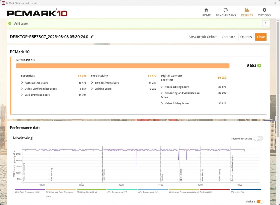Image resolution: width=280 pixels, height=205 pixels.
Task: Select the RESULTS tab
Action: click(247, 13)
